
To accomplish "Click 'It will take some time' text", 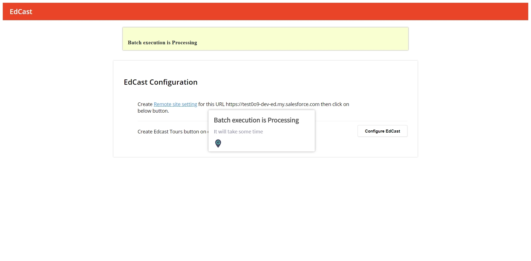I will coord(238,132).
